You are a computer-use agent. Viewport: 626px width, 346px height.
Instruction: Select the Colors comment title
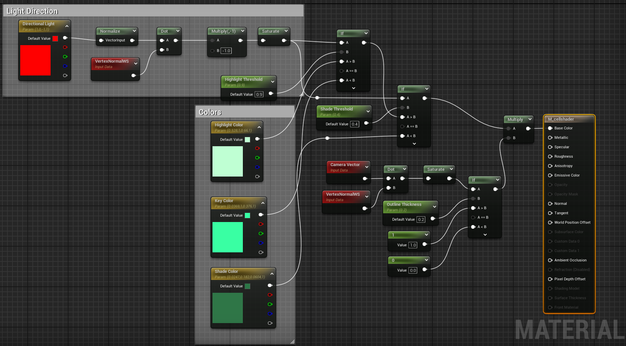[x=210, y=112]
